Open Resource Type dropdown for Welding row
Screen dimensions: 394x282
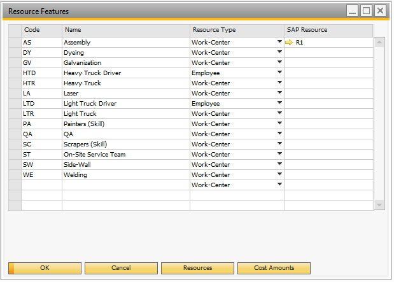279,175
